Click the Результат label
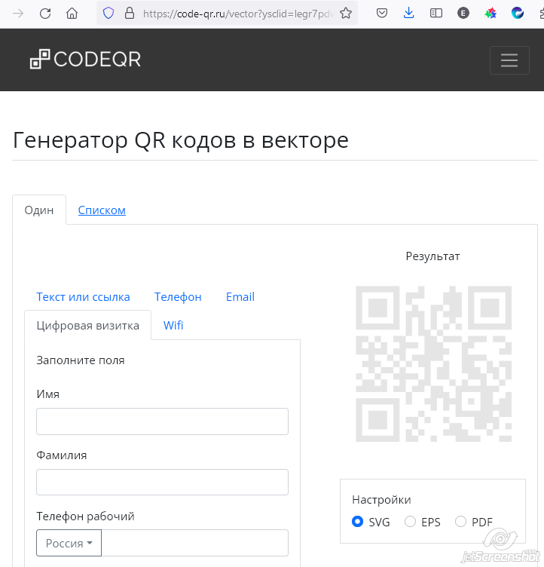This screenshot has width=544, height=567. click(432, 256)
